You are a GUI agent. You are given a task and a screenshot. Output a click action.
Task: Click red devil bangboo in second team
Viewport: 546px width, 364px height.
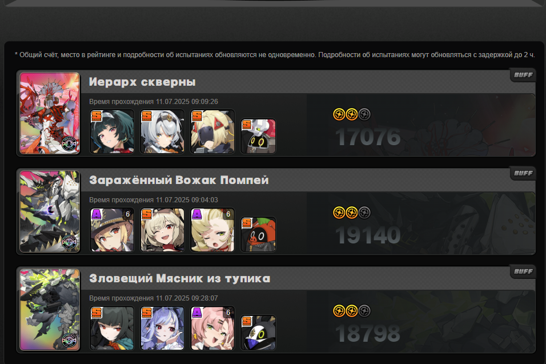(258, 234)
